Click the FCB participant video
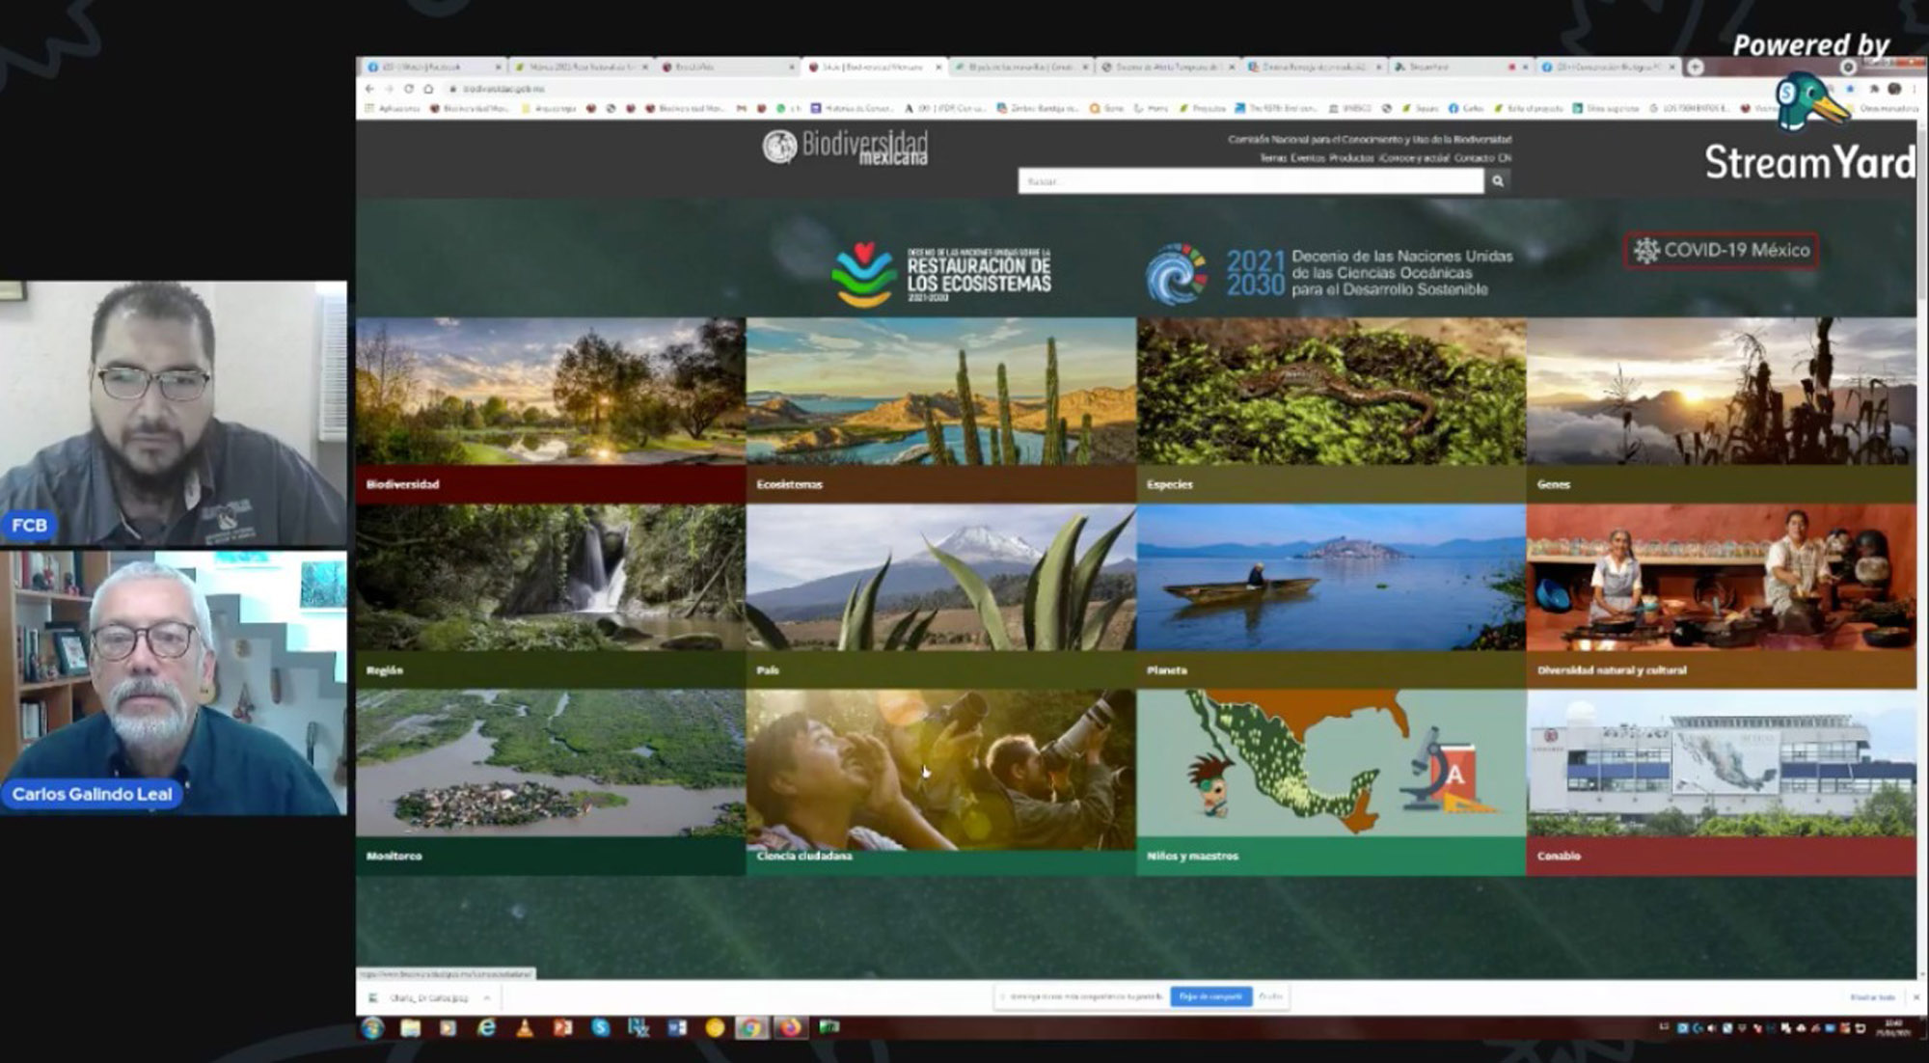Viewport: 1929px width, 1063px height. pyautogui.click(x=174, y=414)
